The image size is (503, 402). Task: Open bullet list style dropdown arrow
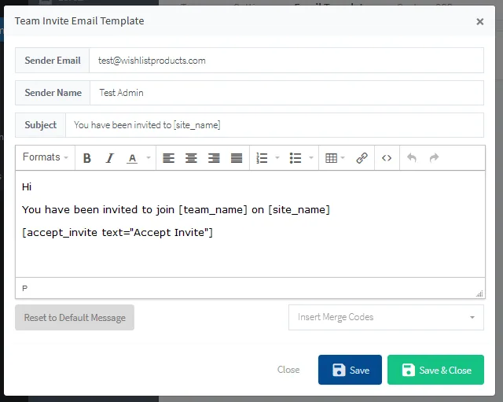point(311,157)
